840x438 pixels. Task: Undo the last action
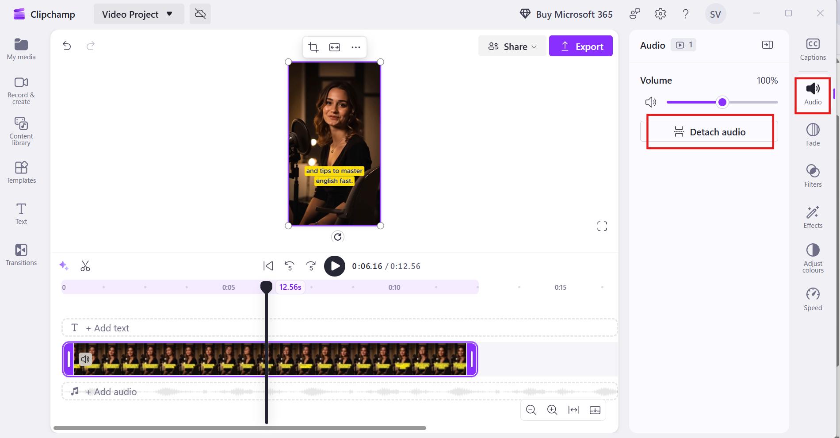(67, 46)
